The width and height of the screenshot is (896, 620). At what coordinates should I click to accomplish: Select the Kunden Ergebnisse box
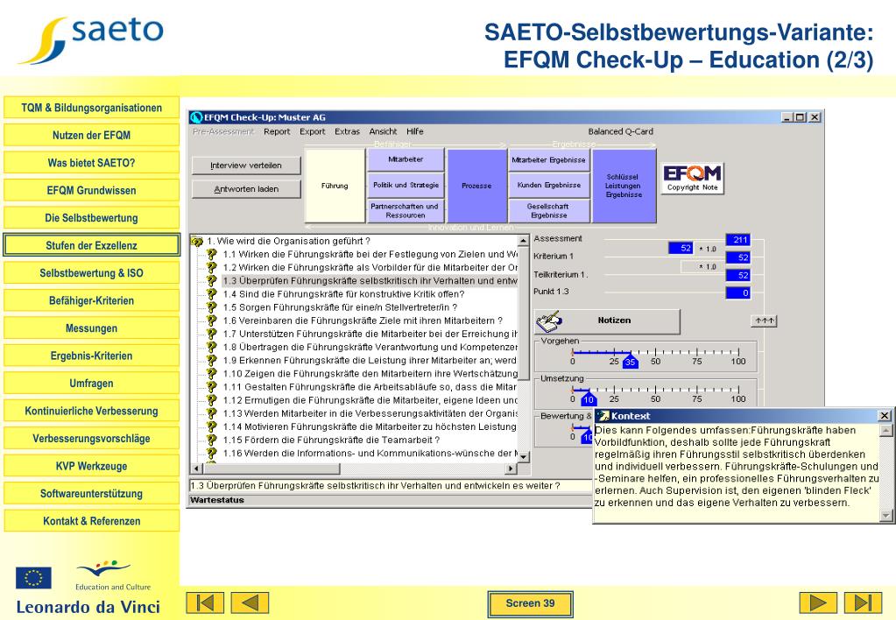(x=548, y=185)
